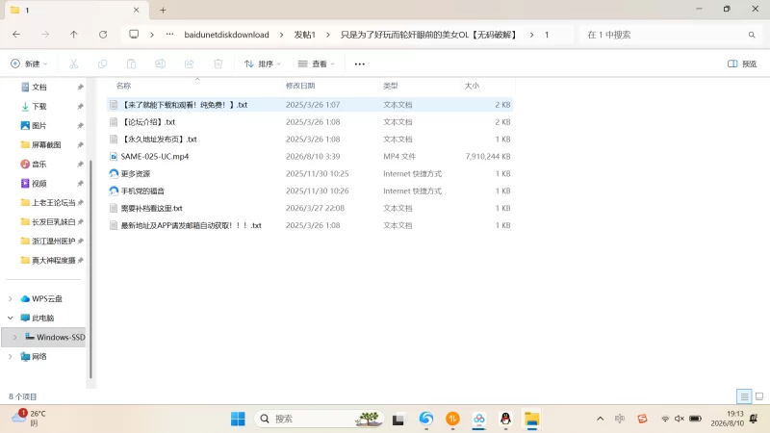
Task: Expand the chevron after baidunetdiskdownload
Action: [x=281, y=35]
